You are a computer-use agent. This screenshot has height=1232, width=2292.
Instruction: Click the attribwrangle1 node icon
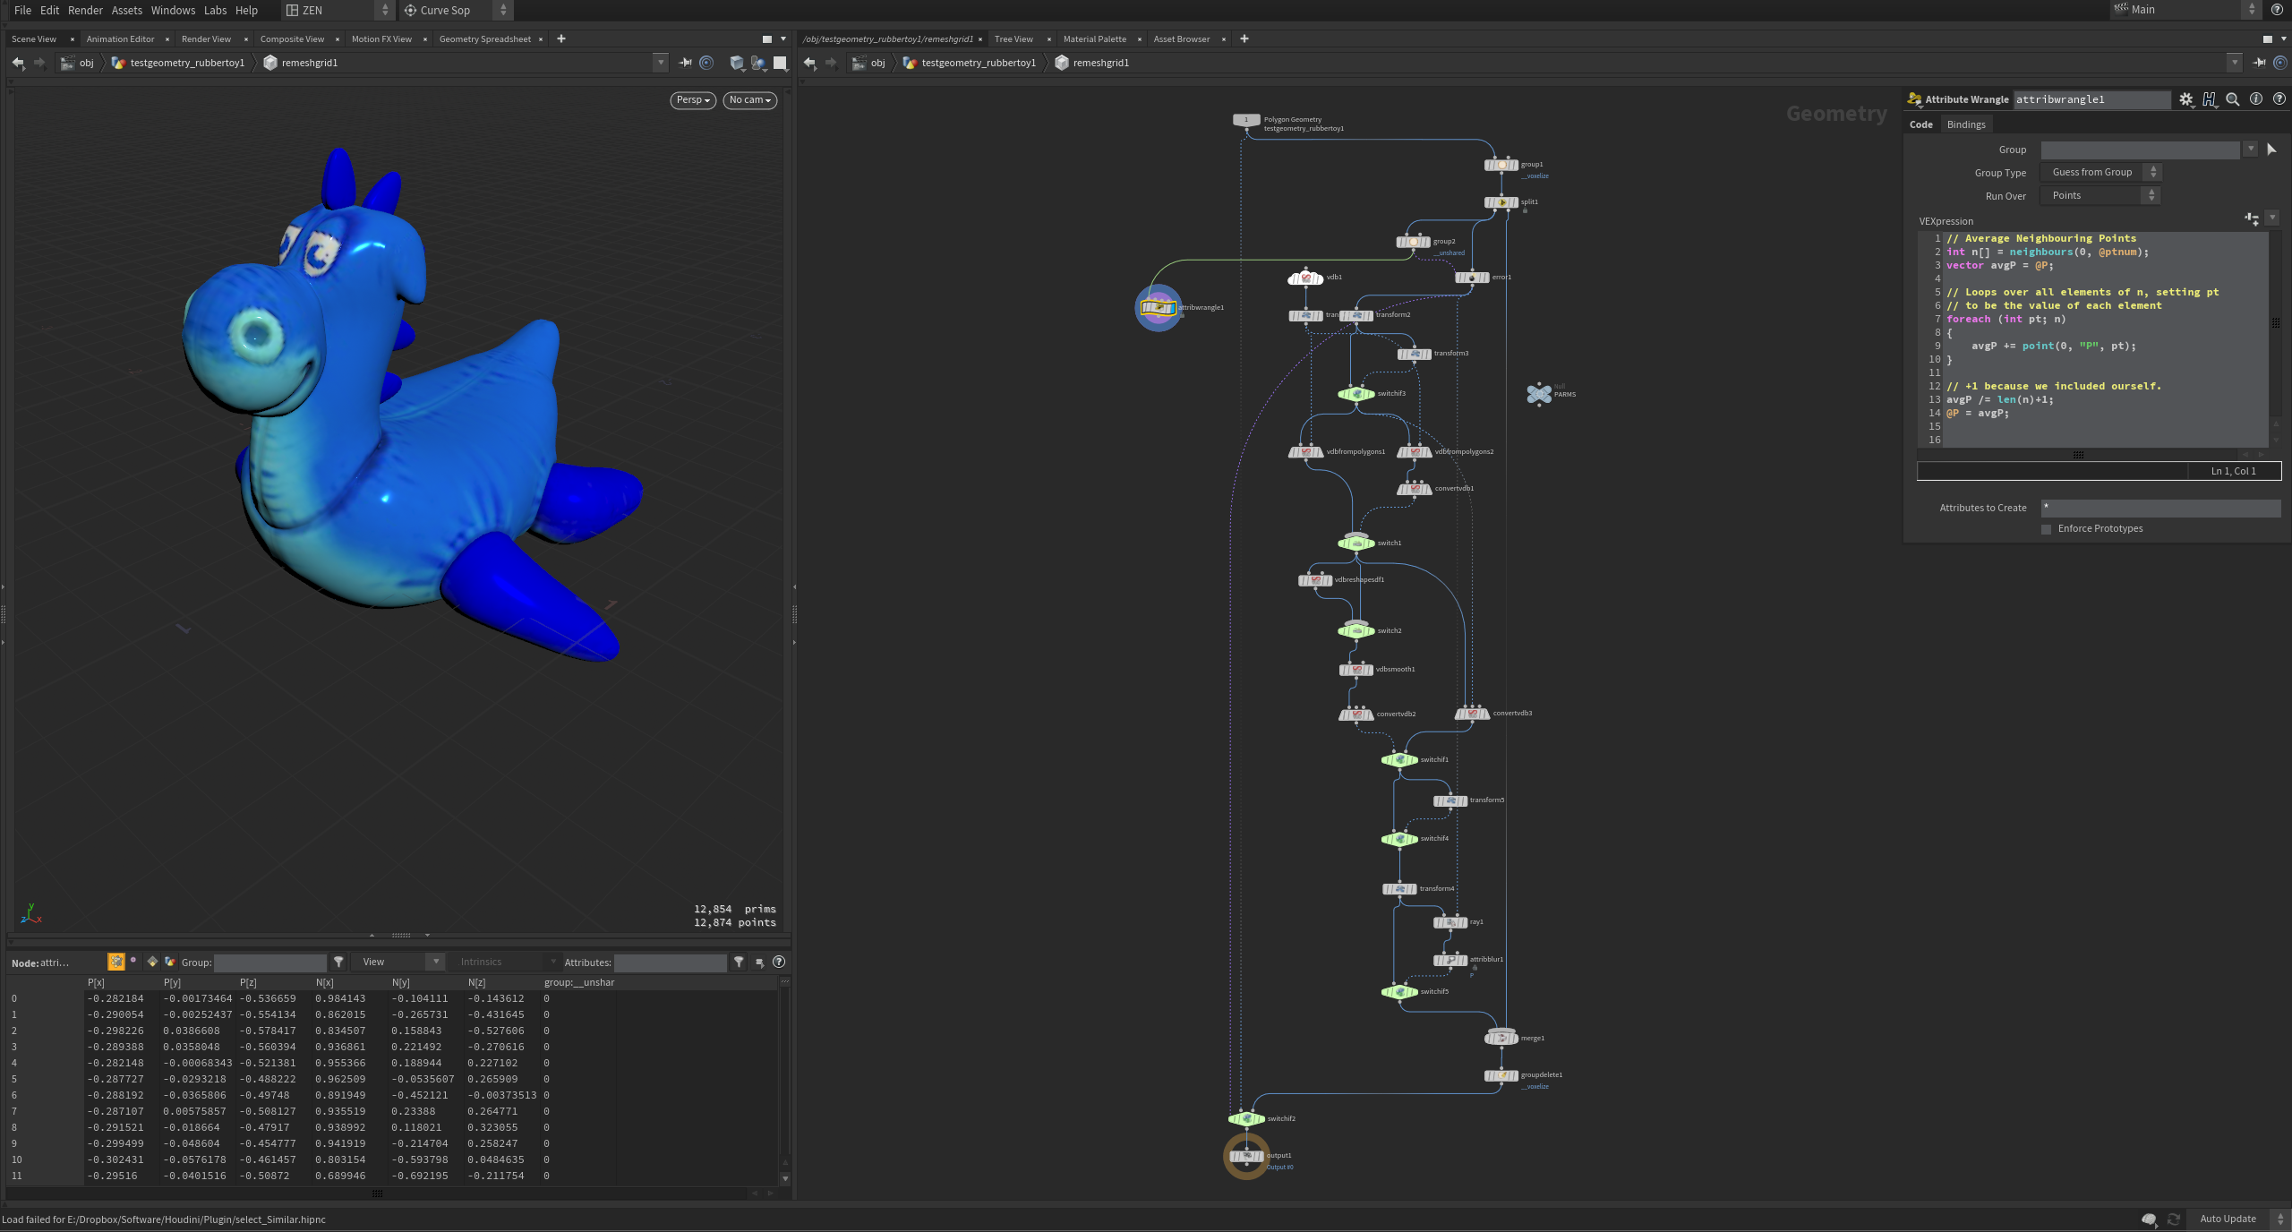[x=1158, y=307]
